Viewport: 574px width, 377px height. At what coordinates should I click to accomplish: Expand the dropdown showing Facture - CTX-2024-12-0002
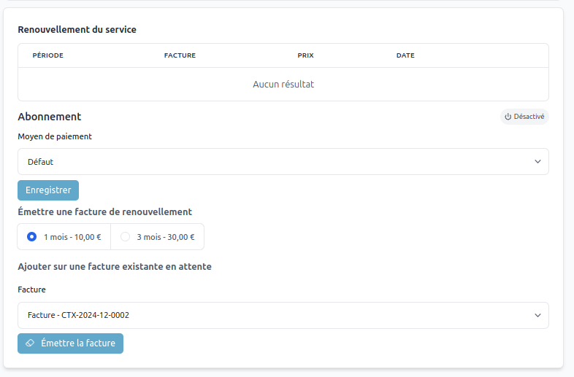click(x=283, y=316)
